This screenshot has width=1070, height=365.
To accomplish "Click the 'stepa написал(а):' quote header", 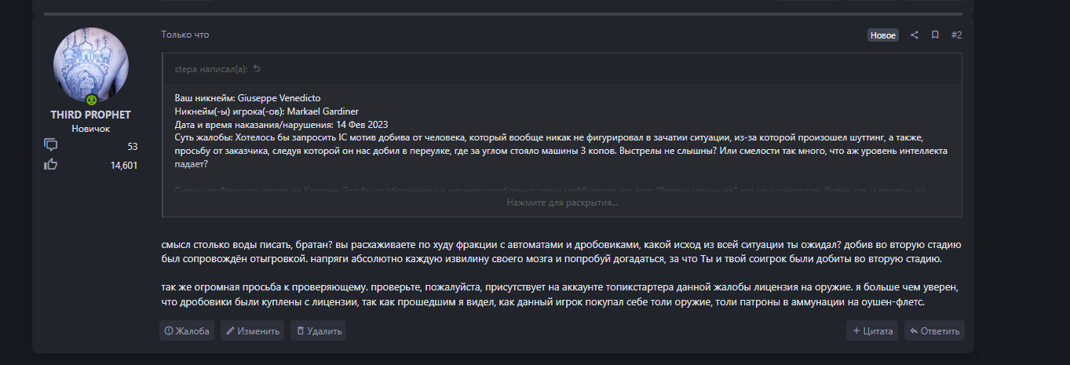I will click(x=210, y=69).
